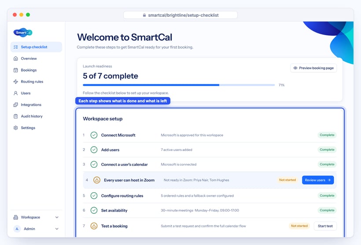Screen dimensions: 361x245
Task: Click the Complete badge for Connect a user's calendar
Action: [x=327, y=164]
